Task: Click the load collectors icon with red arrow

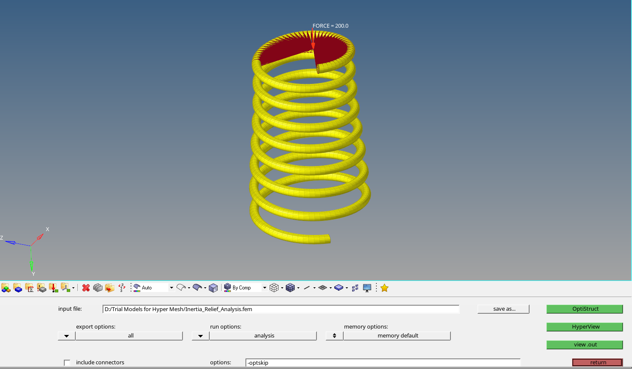Action: point(53,288)
